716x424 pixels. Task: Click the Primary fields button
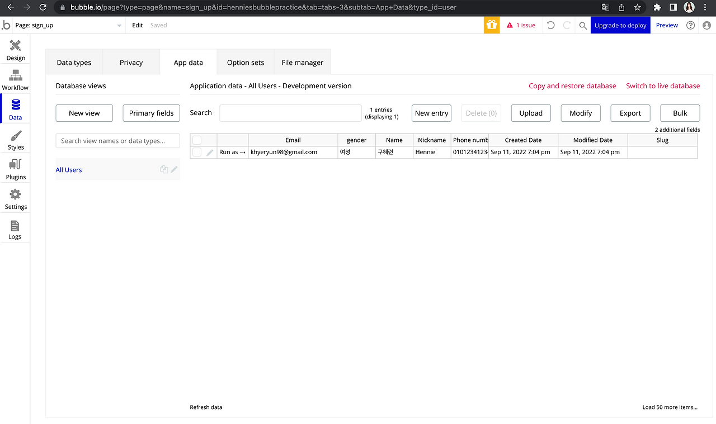coord(152,113)
